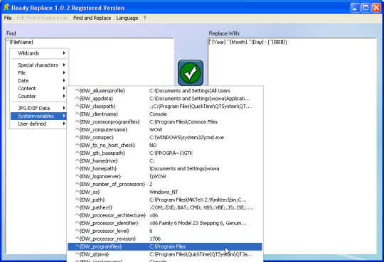Screen dimensions: 384x262
Task: Insert ^{ENV_homedrive} variable
Action: pos(165,161)
